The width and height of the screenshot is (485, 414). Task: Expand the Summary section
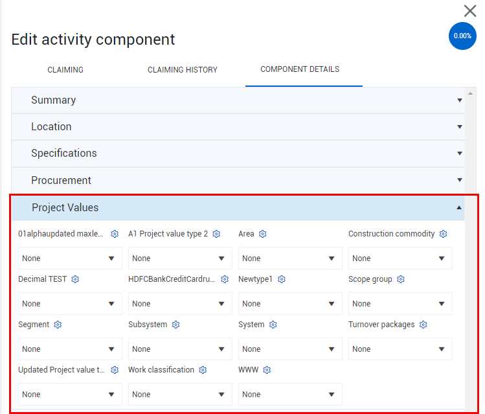point(238,100)
